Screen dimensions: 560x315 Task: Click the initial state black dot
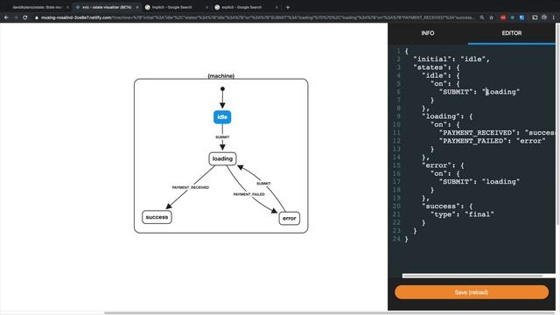pyautogui.click(x=222, y=89)
